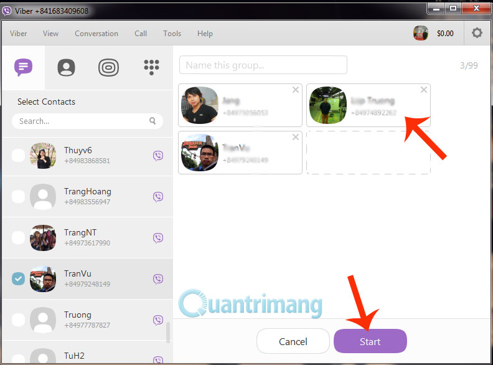Click Jang's photo in the group card
Screen dimensions: 493x365
(200, 105)
